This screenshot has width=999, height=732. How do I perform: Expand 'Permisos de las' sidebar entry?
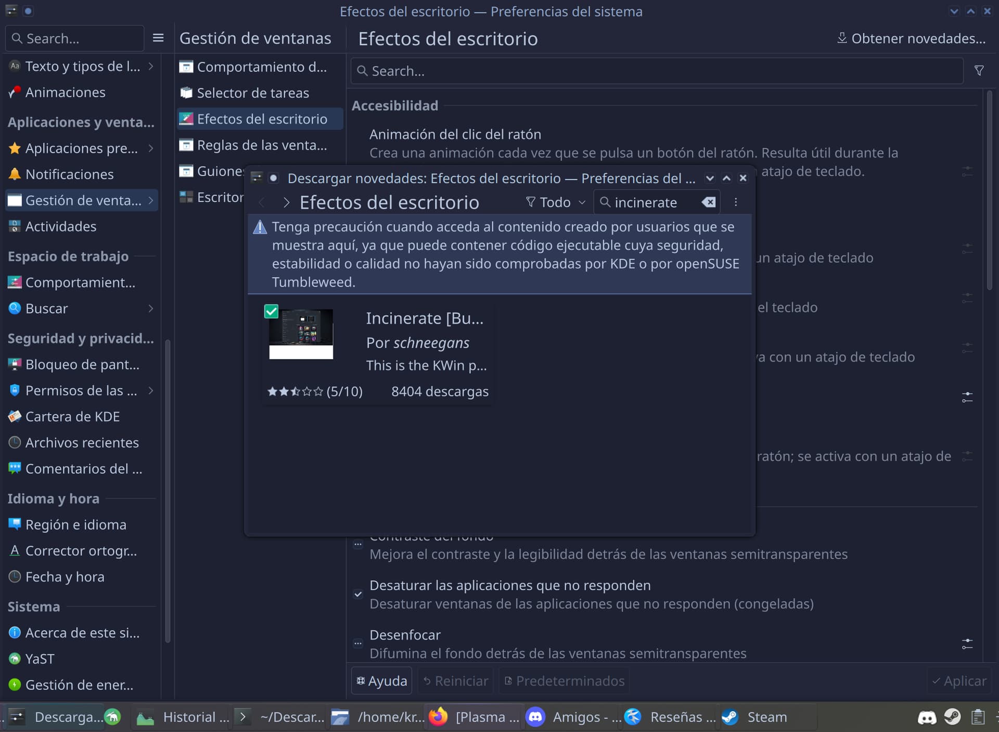[150, 391]
